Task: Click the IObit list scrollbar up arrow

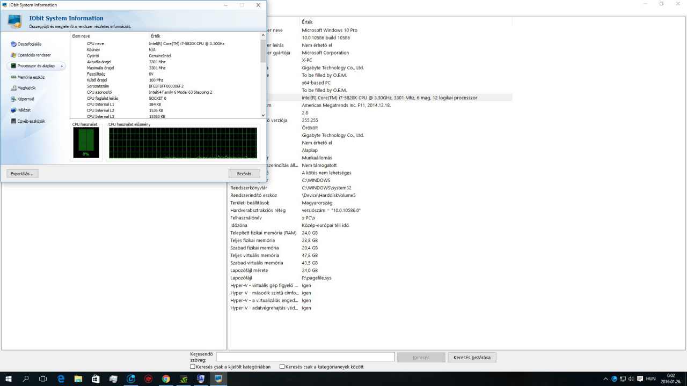Action: [263, 36]
